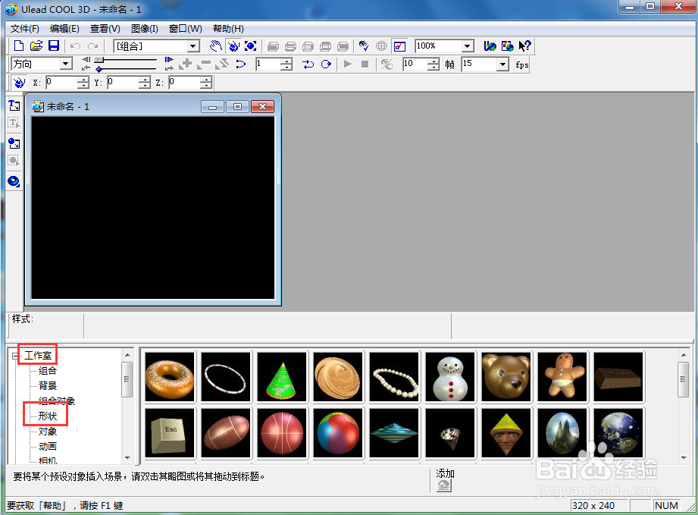
Task: Select the Insert Text tool in left toolbar
Action: (14, 105)
